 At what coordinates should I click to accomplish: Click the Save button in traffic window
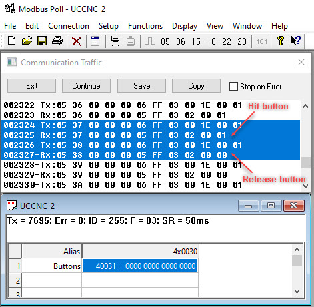point(141,86)
